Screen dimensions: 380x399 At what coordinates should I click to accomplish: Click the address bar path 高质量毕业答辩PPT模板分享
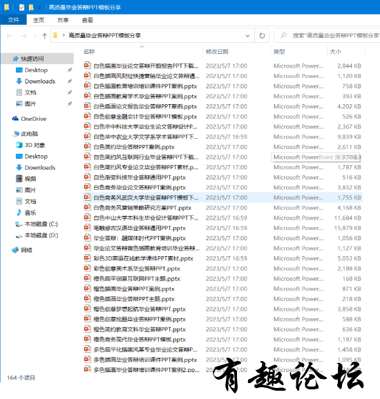click(x=105, y=35)
